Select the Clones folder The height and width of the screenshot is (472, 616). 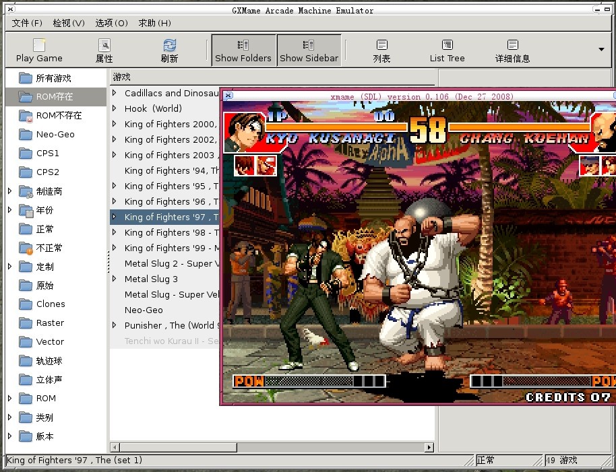pyautogui.click(x=56, y=304)
